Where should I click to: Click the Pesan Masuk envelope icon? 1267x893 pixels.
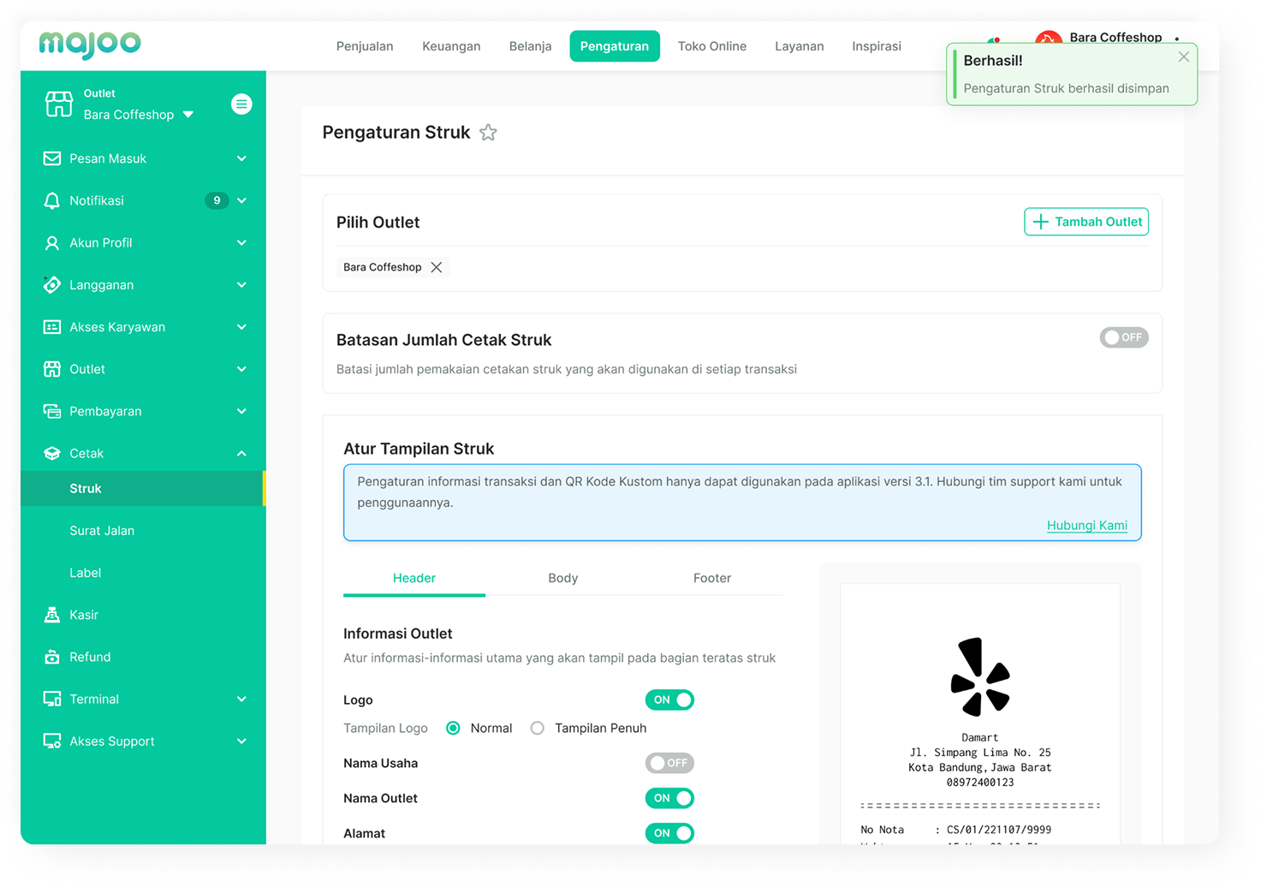(52, 158)
